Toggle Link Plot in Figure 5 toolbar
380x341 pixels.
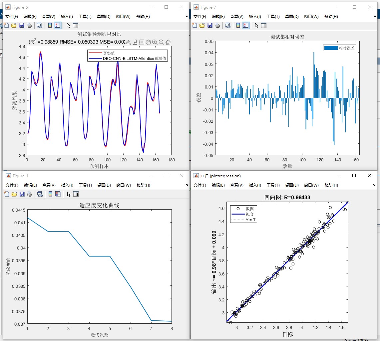pos(40,25)
